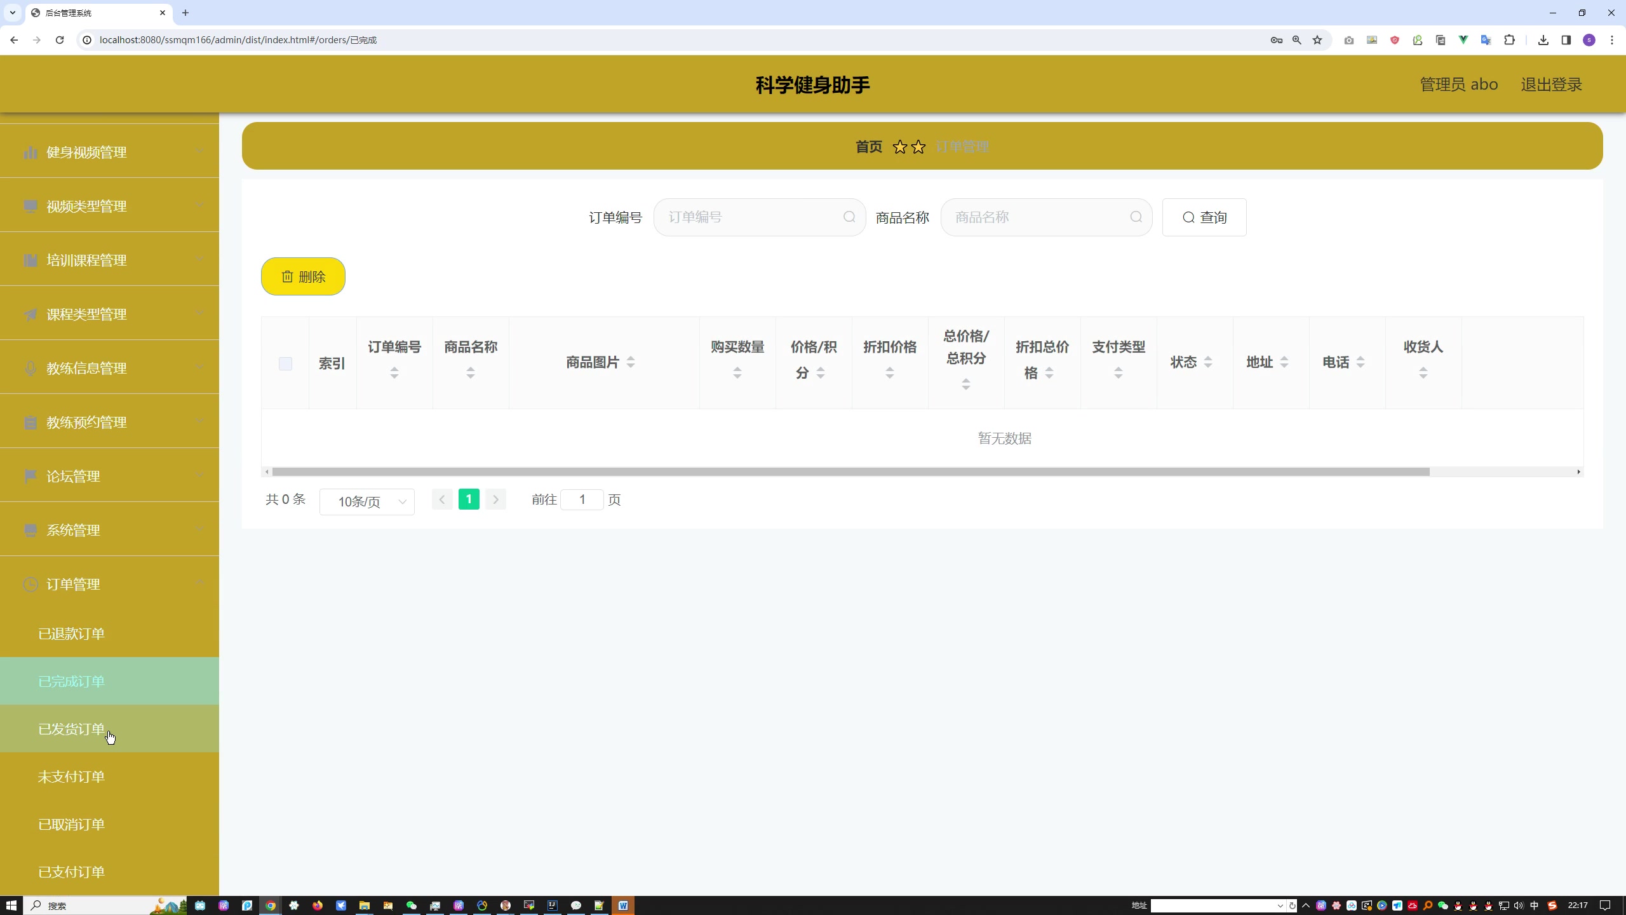This screenshot has height=915, width=1626.
Task: Sort by 购买数量 column arrows
Action: [x=737, y=373]
